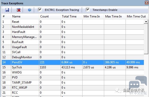Sort by the Name column header

[25, 16]
